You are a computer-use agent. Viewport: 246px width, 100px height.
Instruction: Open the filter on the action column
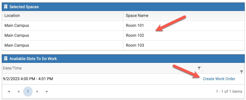(241, 72)
